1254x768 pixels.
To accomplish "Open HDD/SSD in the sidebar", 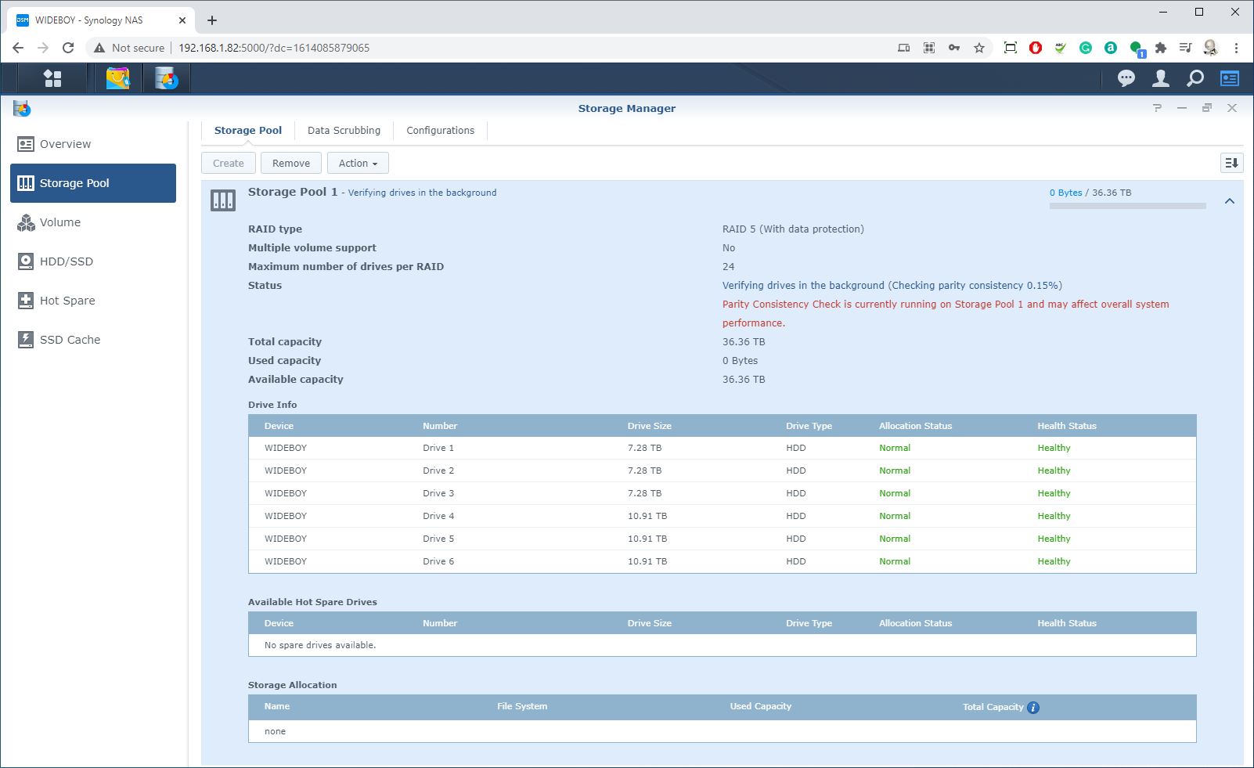I will click(93, 261).
